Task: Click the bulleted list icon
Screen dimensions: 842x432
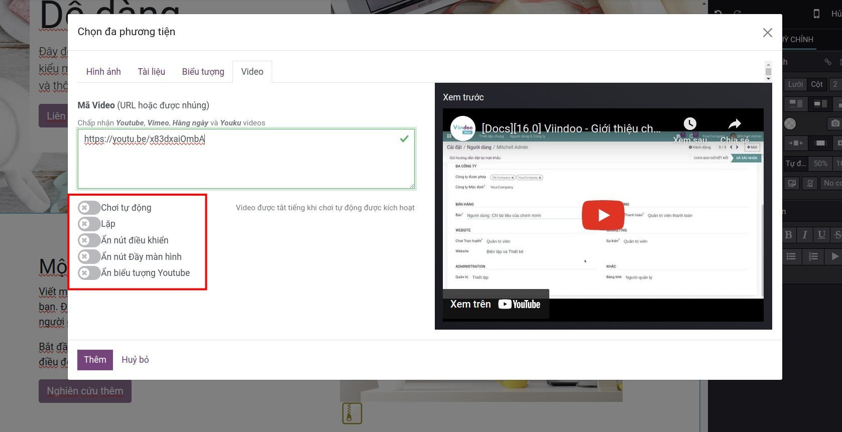Action: point(791,256)
